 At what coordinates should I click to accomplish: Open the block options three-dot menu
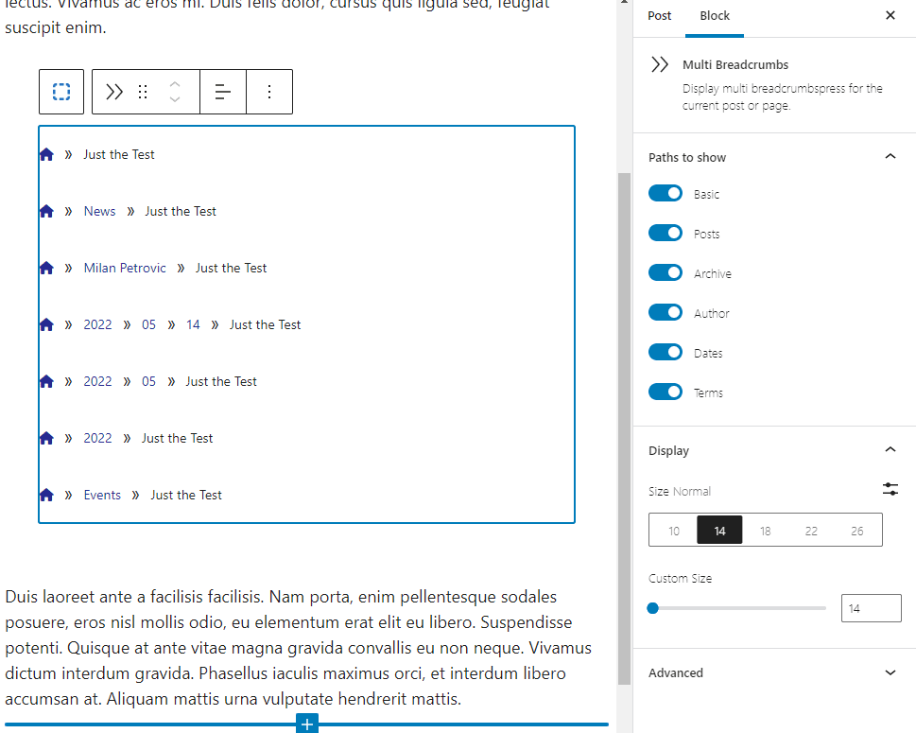269,92
